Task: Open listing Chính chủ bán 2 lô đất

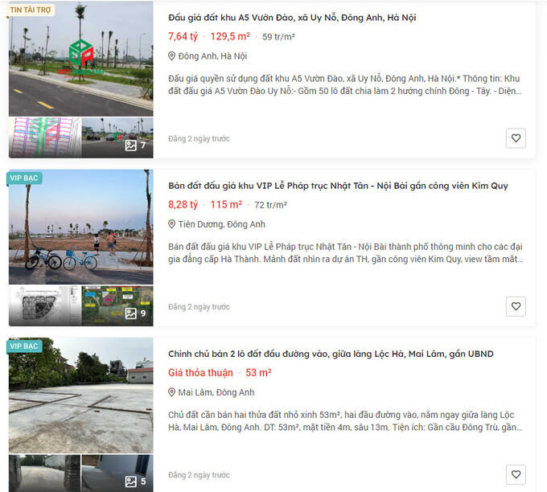Action: pyautogui.click(x=331, y=354)
